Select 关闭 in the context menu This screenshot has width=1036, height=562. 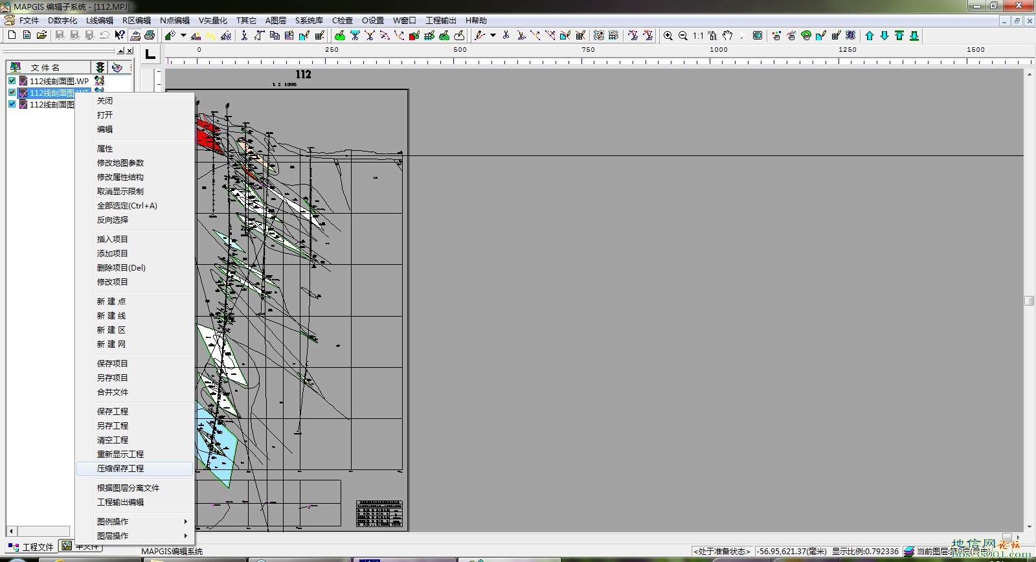coord(135,100)
